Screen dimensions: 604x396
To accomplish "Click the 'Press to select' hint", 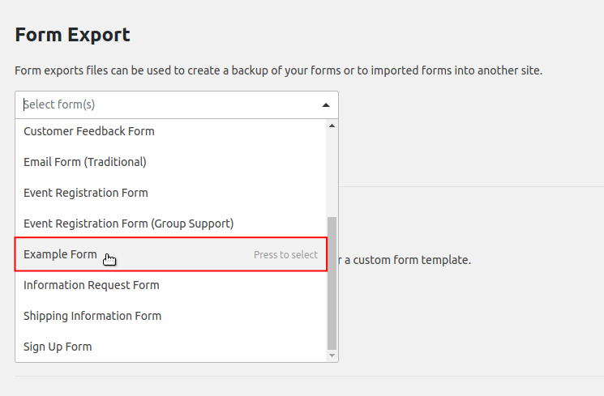I will click(x=285, y=254).
